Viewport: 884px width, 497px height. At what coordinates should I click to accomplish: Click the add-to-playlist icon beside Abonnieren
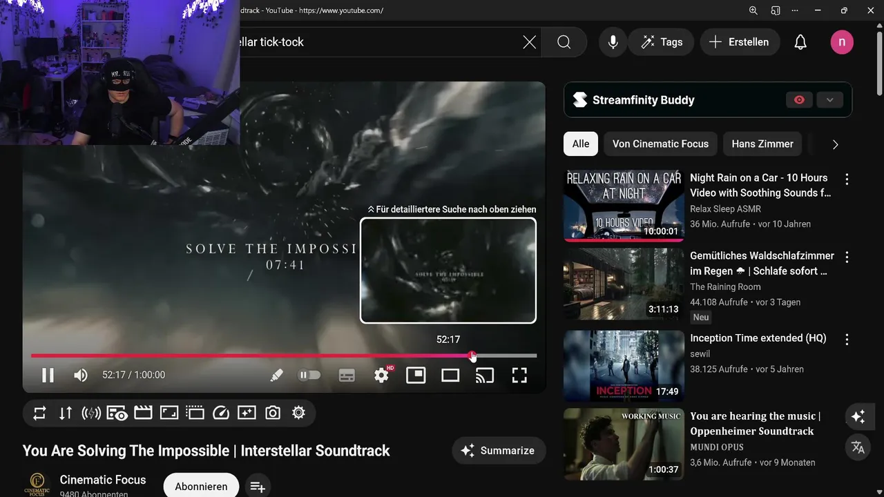coord(258,487)
